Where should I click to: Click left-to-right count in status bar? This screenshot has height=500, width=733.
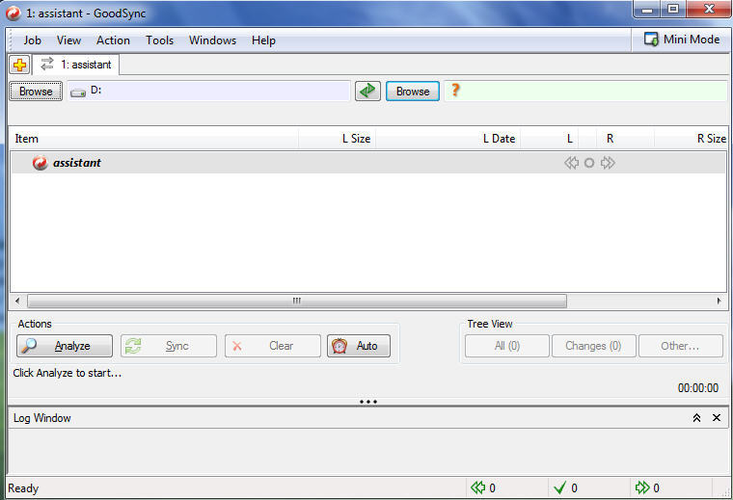coord(647,488)
